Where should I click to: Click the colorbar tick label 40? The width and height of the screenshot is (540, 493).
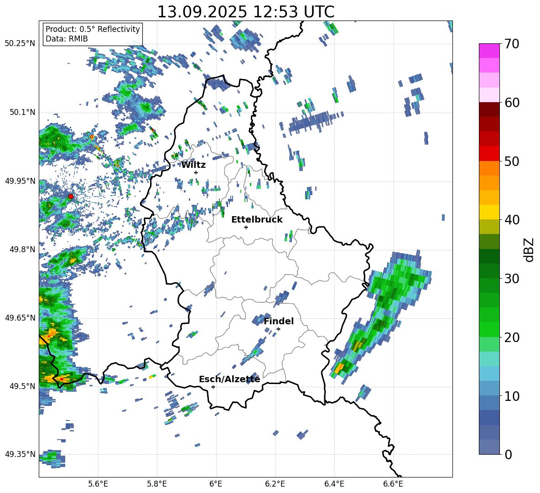click(x=512, y=220)
